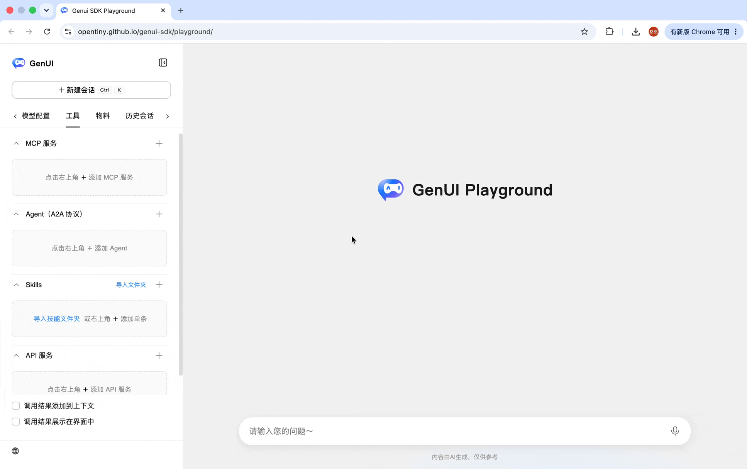Image resolution: width=747 pixels, height=469 pixels.
Task: Click the sidebar vertical scrollbar
Action: tap(180, 254)
